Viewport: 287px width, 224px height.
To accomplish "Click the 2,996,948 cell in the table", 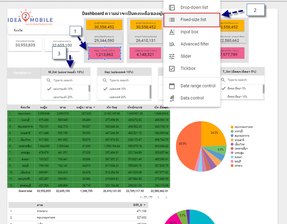I will click(x=44, y=114).
